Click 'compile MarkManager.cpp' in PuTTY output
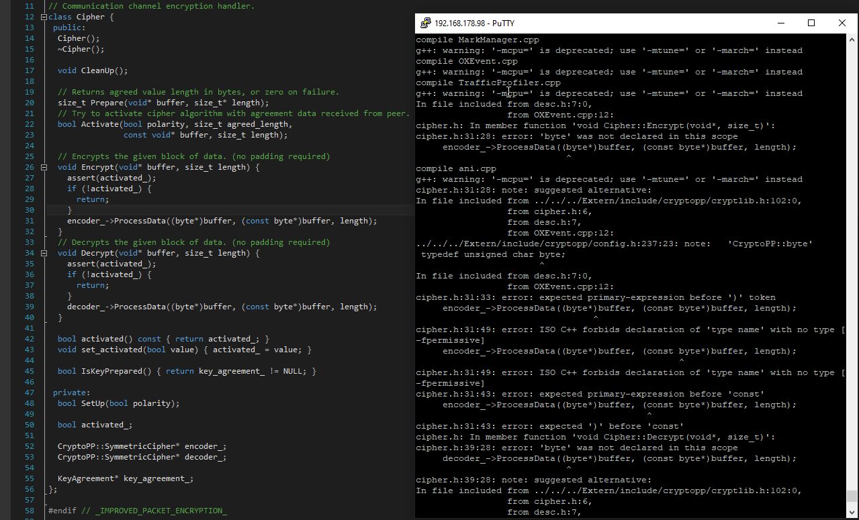This screenshot has width=859, height=520. point(478,40)
